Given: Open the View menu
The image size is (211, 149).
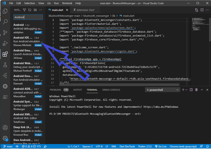Looking at the screenshot, I should 41,3.
